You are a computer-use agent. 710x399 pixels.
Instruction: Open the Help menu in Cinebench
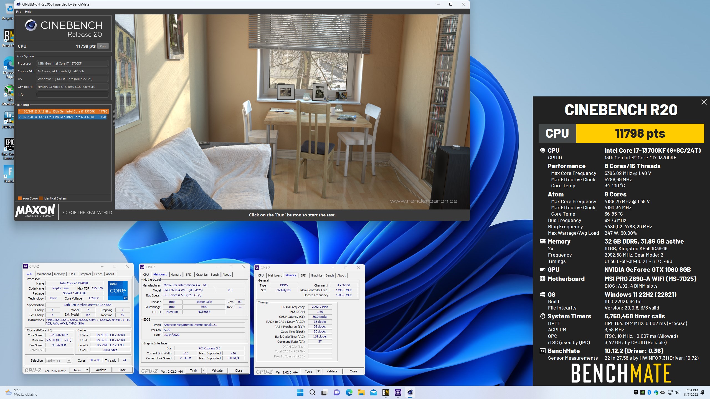(x=28, y=12)
